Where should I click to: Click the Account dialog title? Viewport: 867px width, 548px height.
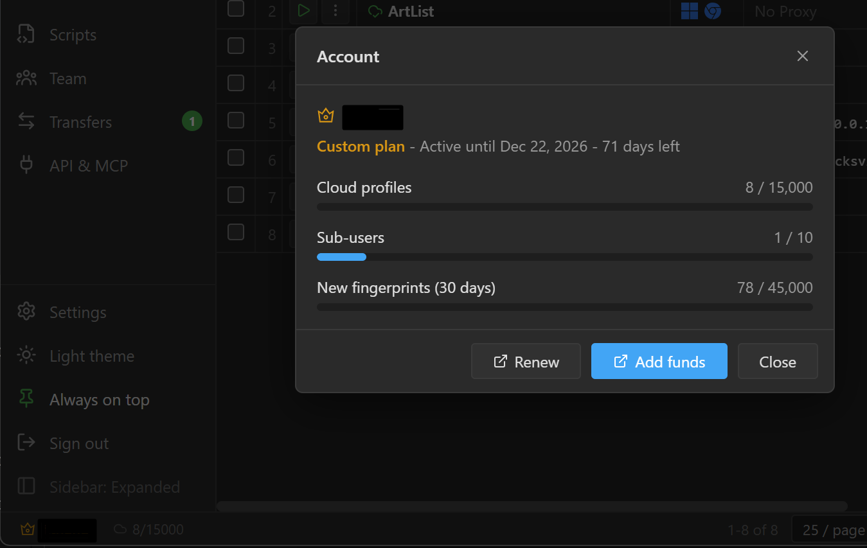click(348, 57)
